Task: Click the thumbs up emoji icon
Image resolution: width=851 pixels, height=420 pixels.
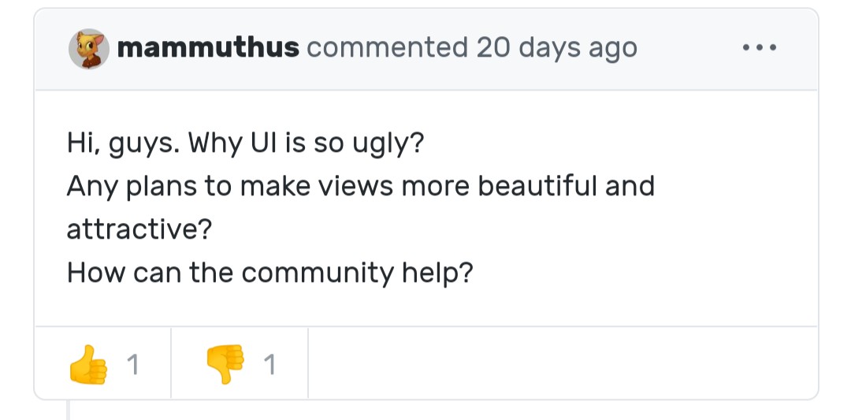Action: (x=87, y=364)
